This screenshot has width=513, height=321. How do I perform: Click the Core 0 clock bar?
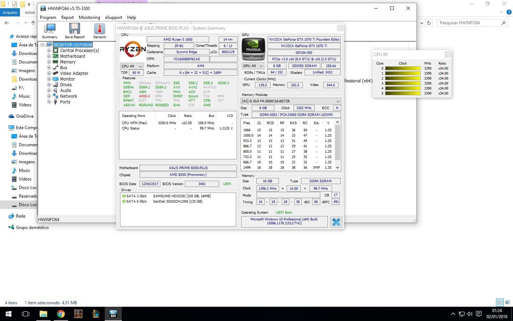(x=403, y=68)
